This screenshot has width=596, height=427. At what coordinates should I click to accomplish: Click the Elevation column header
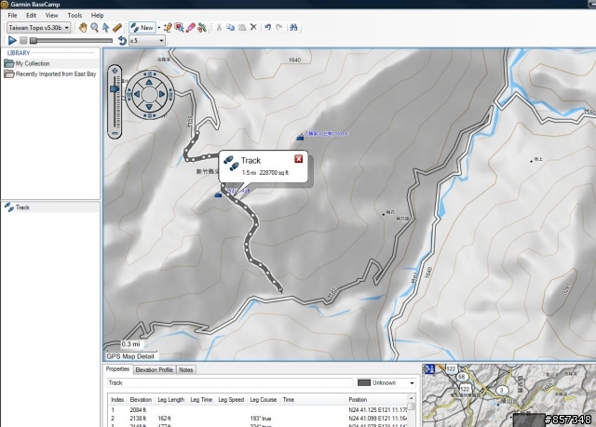141,400
